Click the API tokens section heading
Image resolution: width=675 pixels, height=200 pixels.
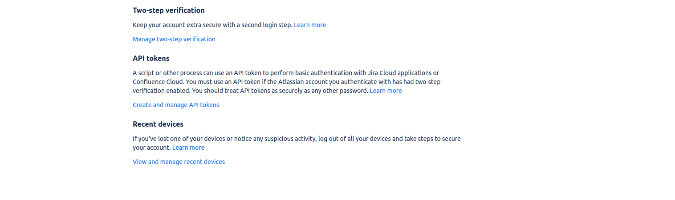click(151, 58)
